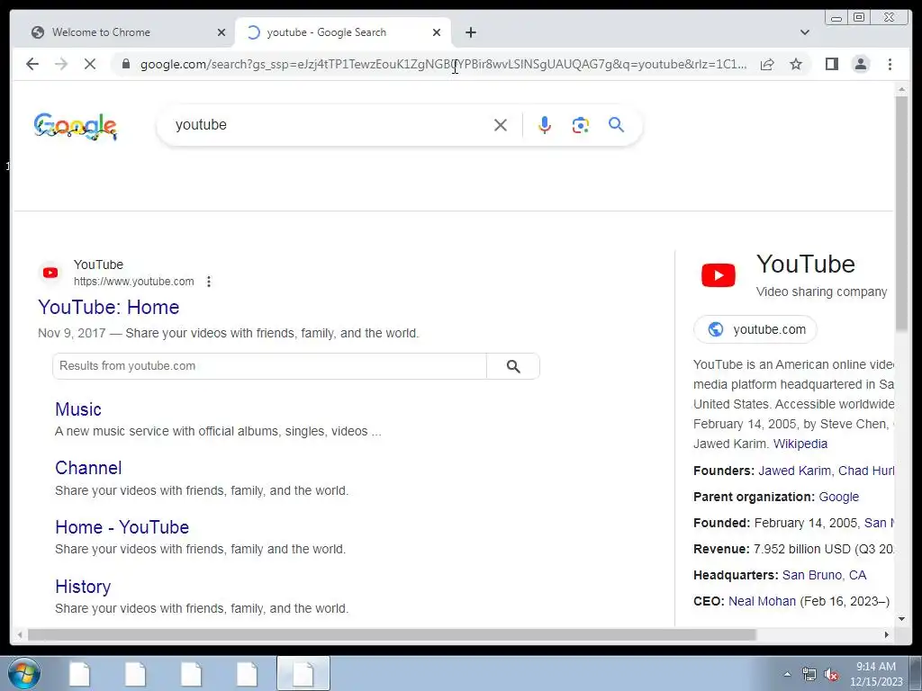Image resolution: width=922 pixels, height=691 pixels.
Task: Open Chrome three-dot menu
Action: click(x=890, y=64)
